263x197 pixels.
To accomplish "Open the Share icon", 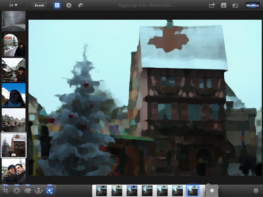I will pyautogui.click(x=212, y=6).
